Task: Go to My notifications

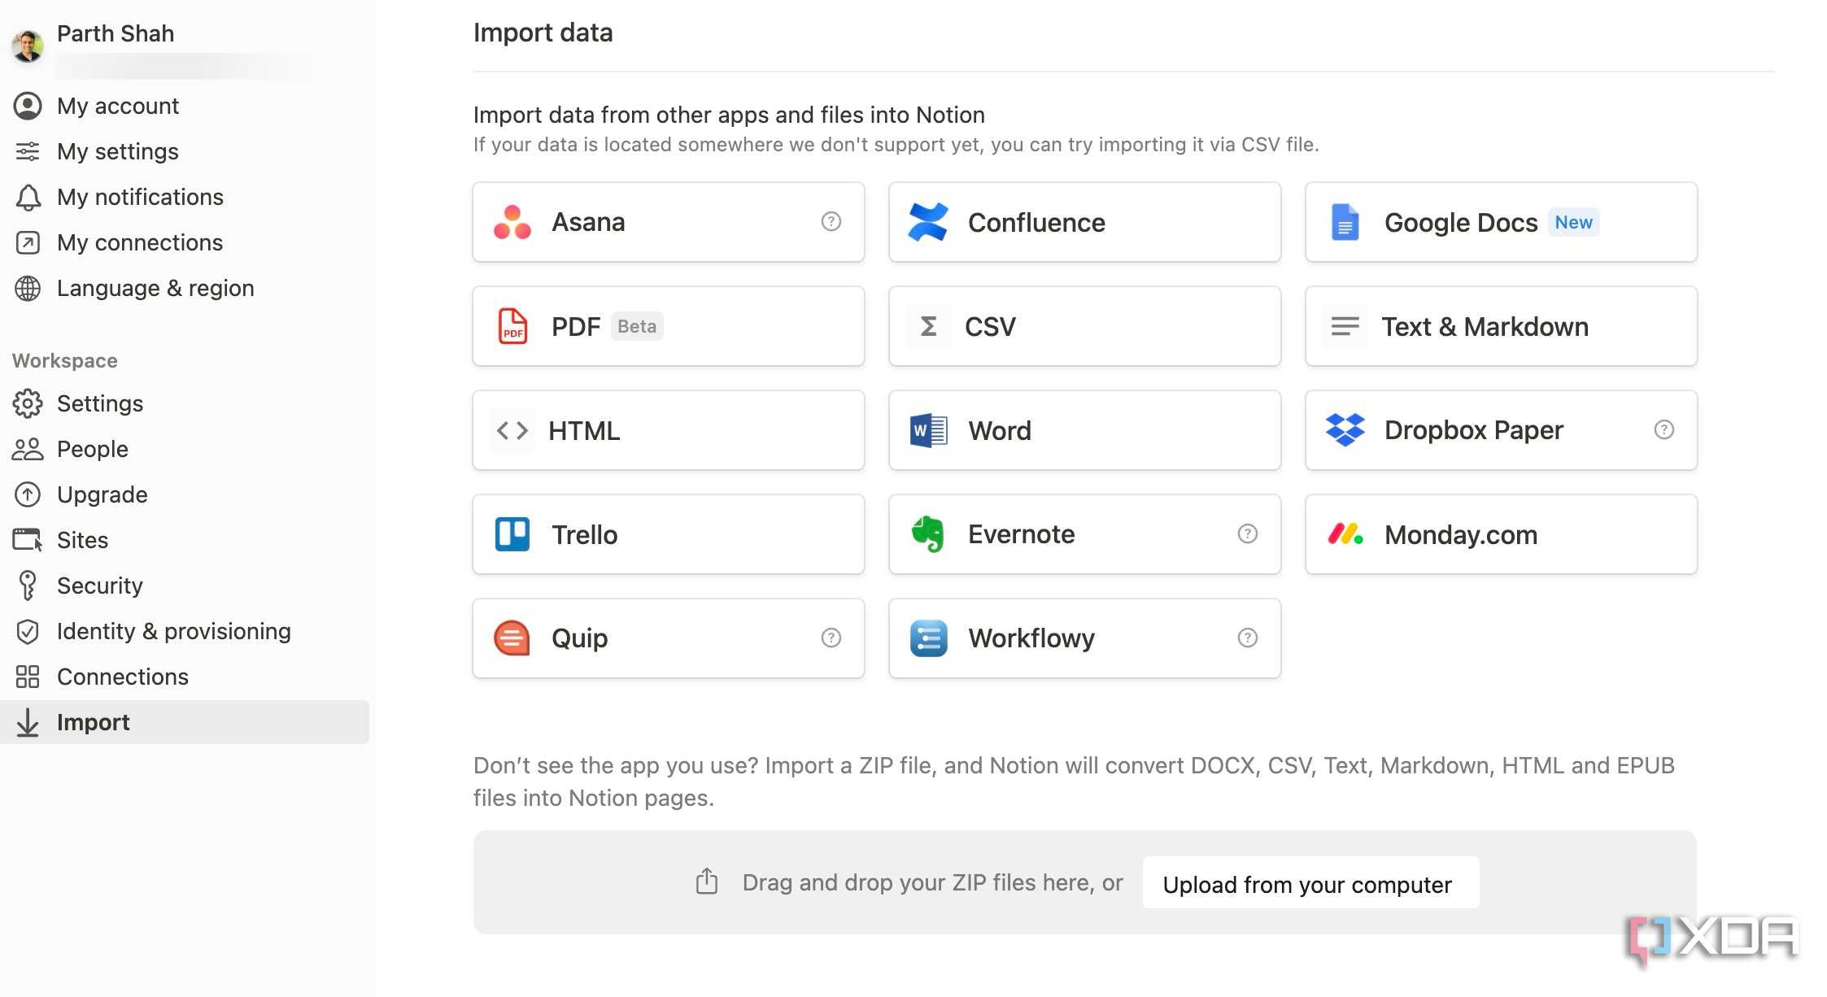Action: [185, 197]
